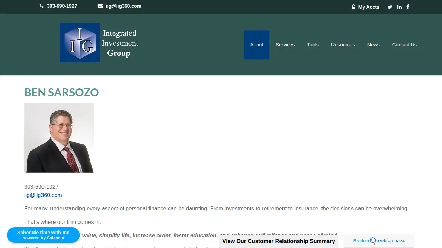The width and height of the screenshot is (442, 248).
Task: Click the phone icon in top bar
Action: 42,6
